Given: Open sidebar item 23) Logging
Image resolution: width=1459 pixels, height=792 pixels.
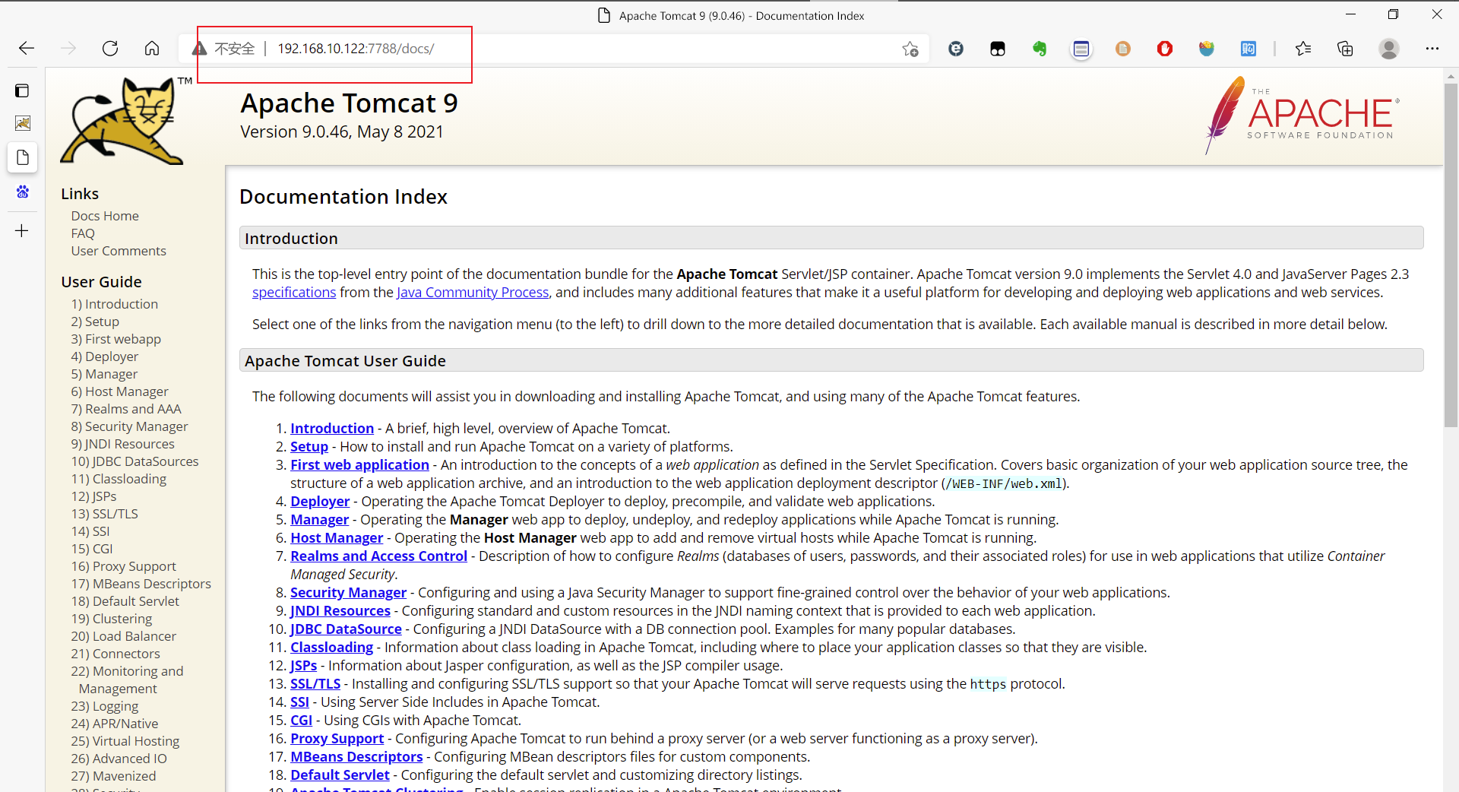Looking at the screenshot, I should coord(105,706).
